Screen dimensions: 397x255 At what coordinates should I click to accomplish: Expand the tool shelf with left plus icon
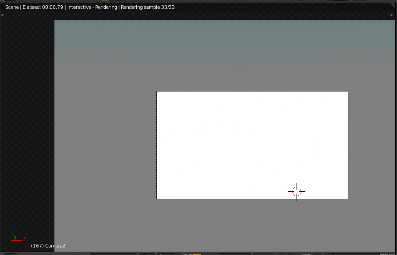(3, 15)
